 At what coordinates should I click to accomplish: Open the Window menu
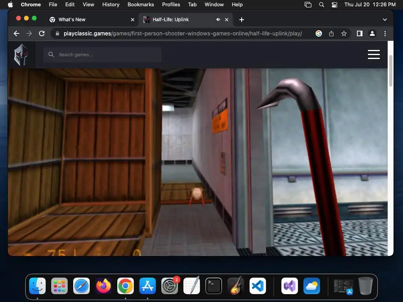(x=214, y=4)
